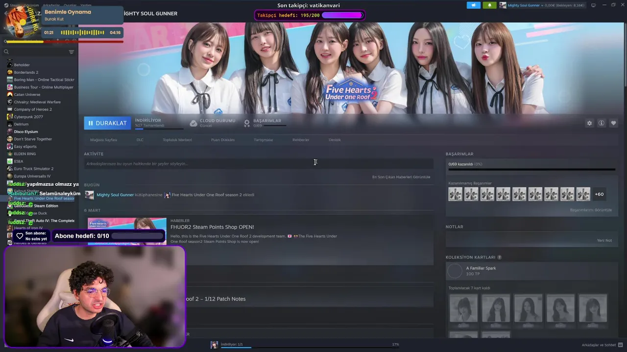Open the A Familiar Spark badge
Screen dimensions: 627x352
[x=481, y=268]
